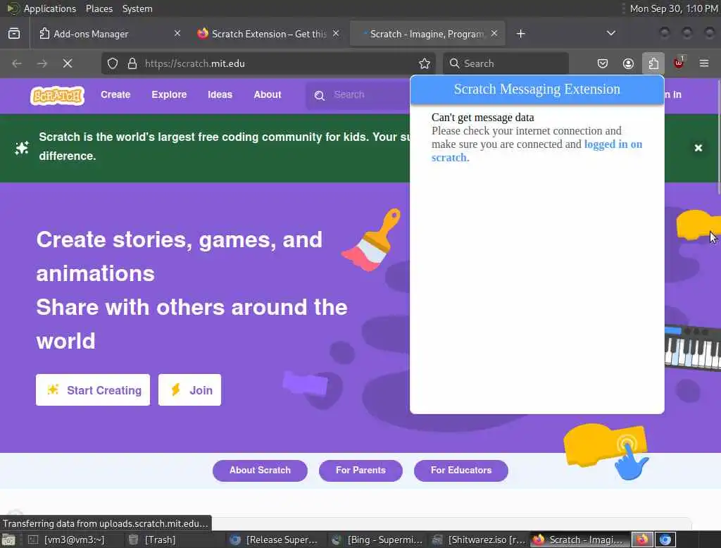Switch to Bing - Supermi taskbar window
Screen dimensions: 721x548
coord(377,540)
